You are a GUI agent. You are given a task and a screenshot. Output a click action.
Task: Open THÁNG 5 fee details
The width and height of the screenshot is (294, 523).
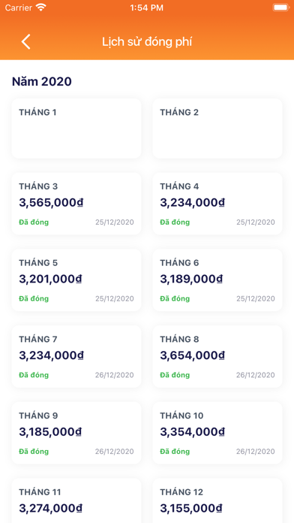(76, 280)
